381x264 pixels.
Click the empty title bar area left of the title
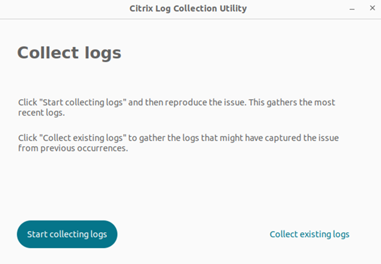[61, 9]
